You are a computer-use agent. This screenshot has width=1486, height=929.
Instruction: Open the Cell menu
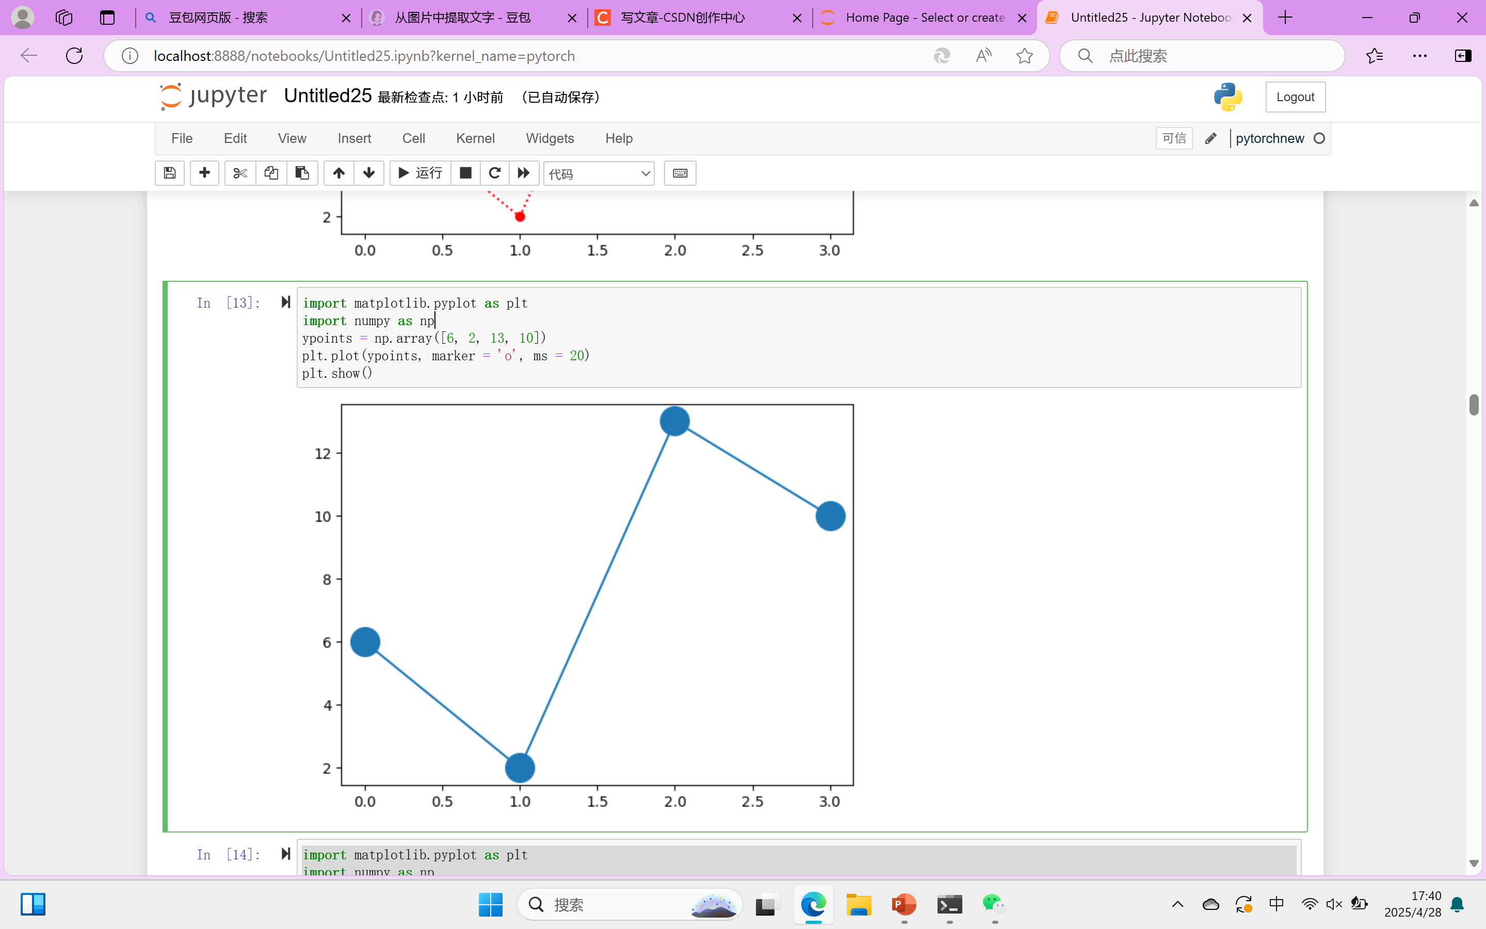pos(413,138)
